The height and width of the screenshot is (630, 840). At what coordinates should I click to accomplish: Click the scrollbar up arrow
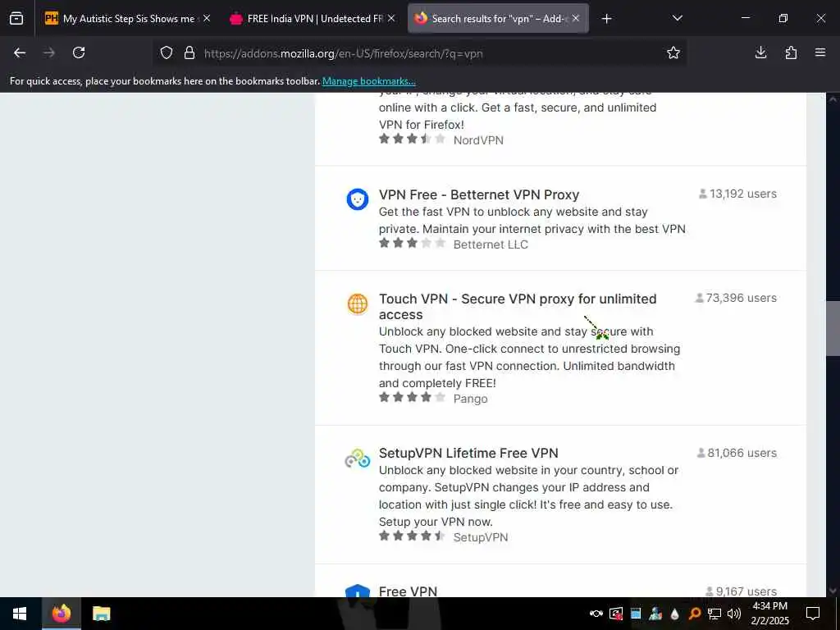pos(833,99)
